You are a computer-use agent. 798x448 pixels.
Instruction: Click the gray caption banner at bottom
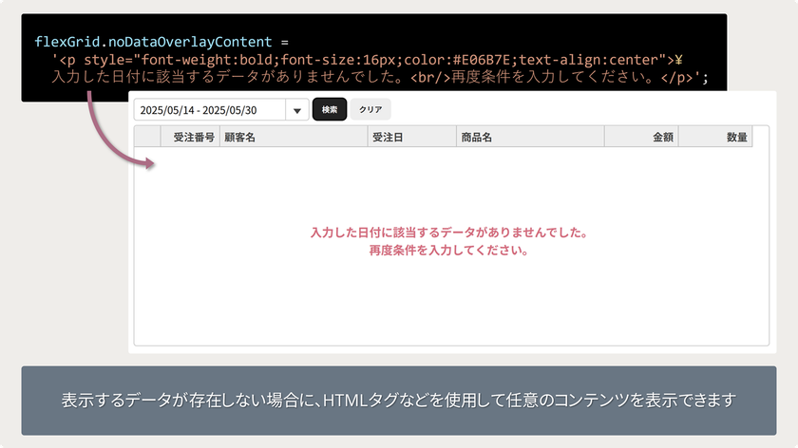398,401
